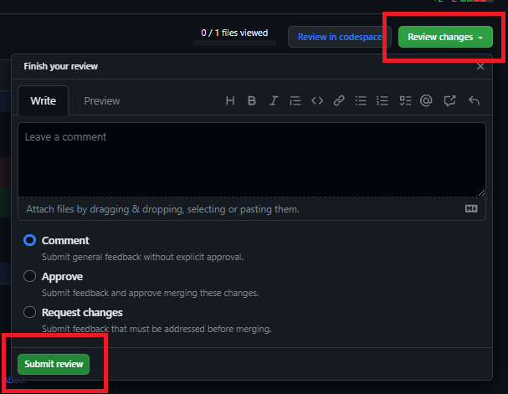Screen dimensions: 508x394
Task: Add a task list to the comment
Action: [405, 101]
